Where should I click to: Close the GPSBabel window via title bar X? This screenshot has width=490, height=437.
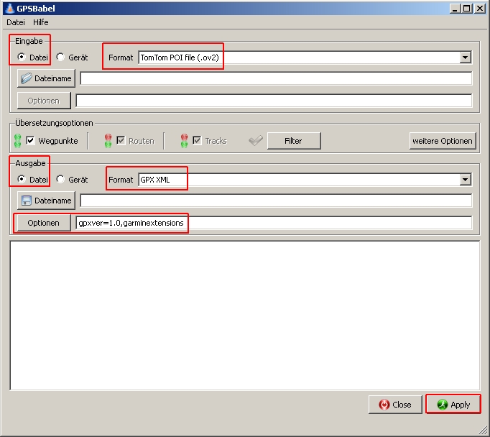coord(480,9)
